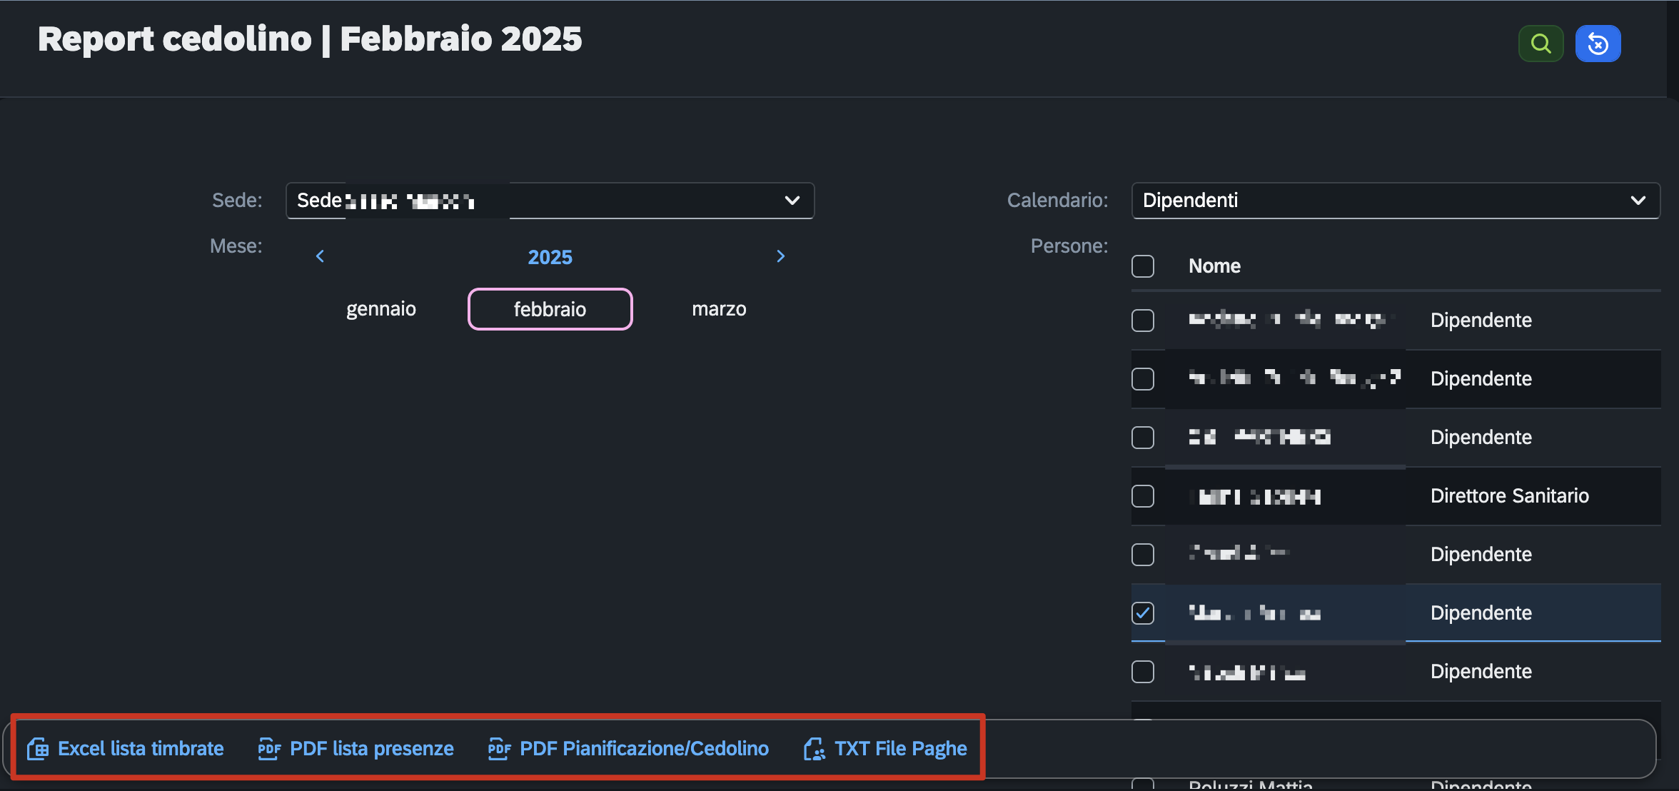Click the Nome column header
Image resolution: width=1679 pixels, height=791 pixels.
(1214, 266)
